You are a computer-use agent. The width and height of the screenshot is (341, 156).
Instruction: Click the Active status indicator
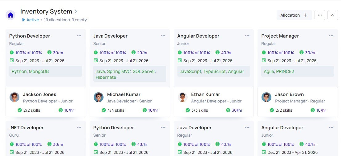tap(30, 20)
